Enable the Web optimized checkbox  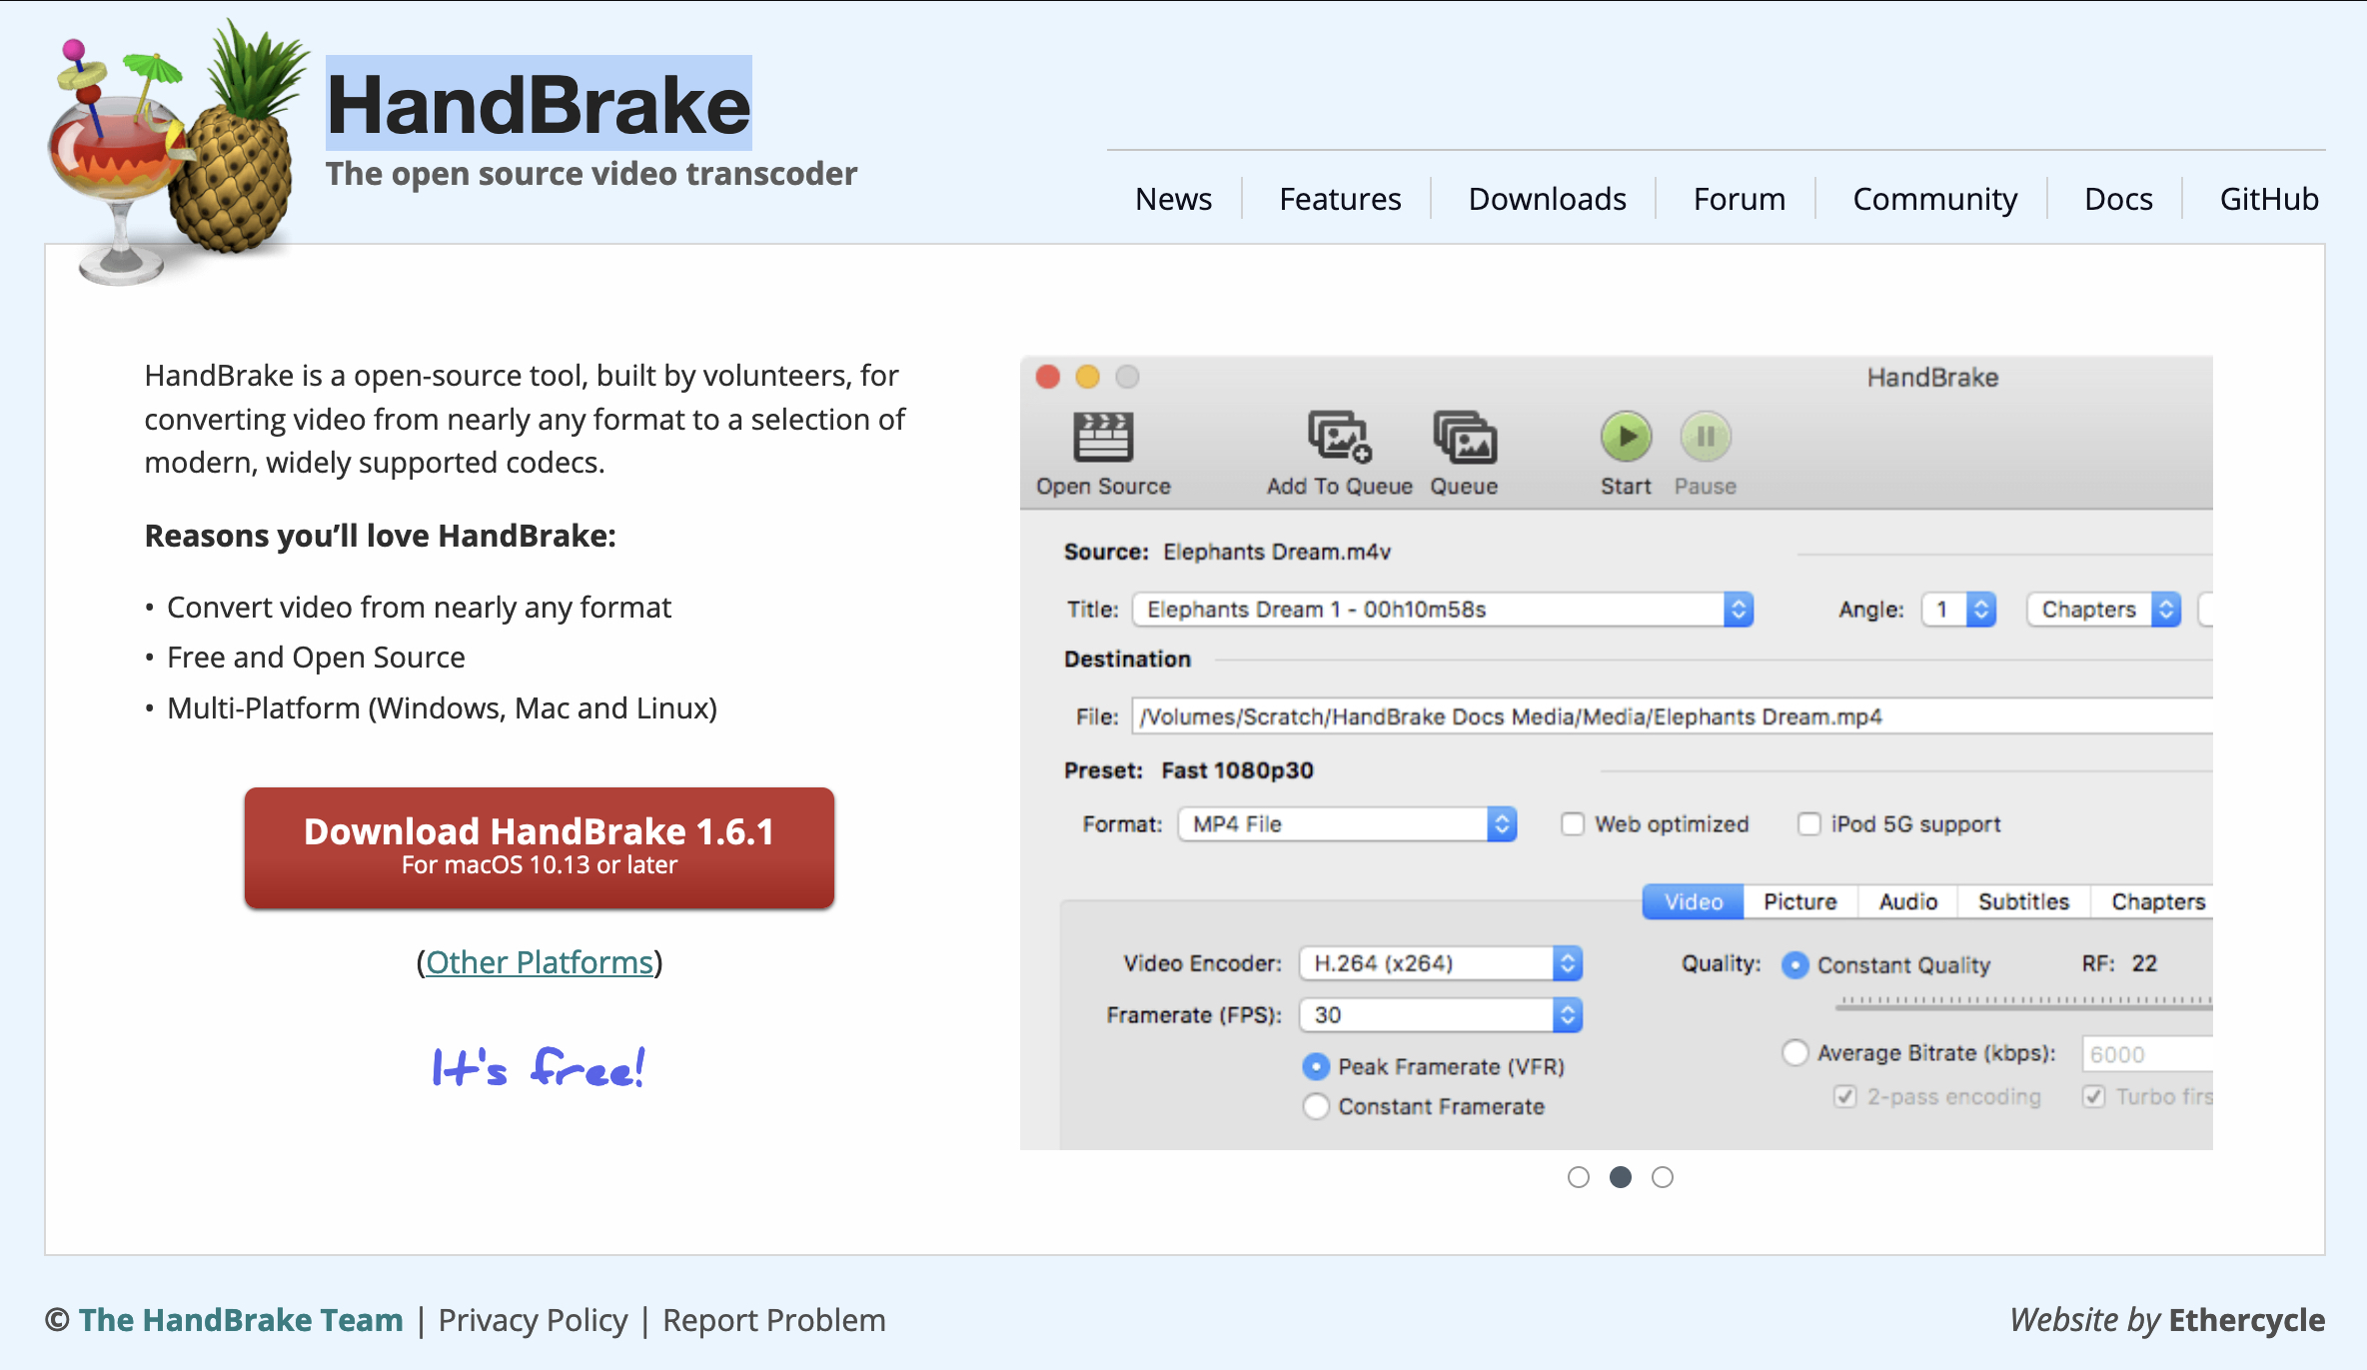(x=1573, y=824)
